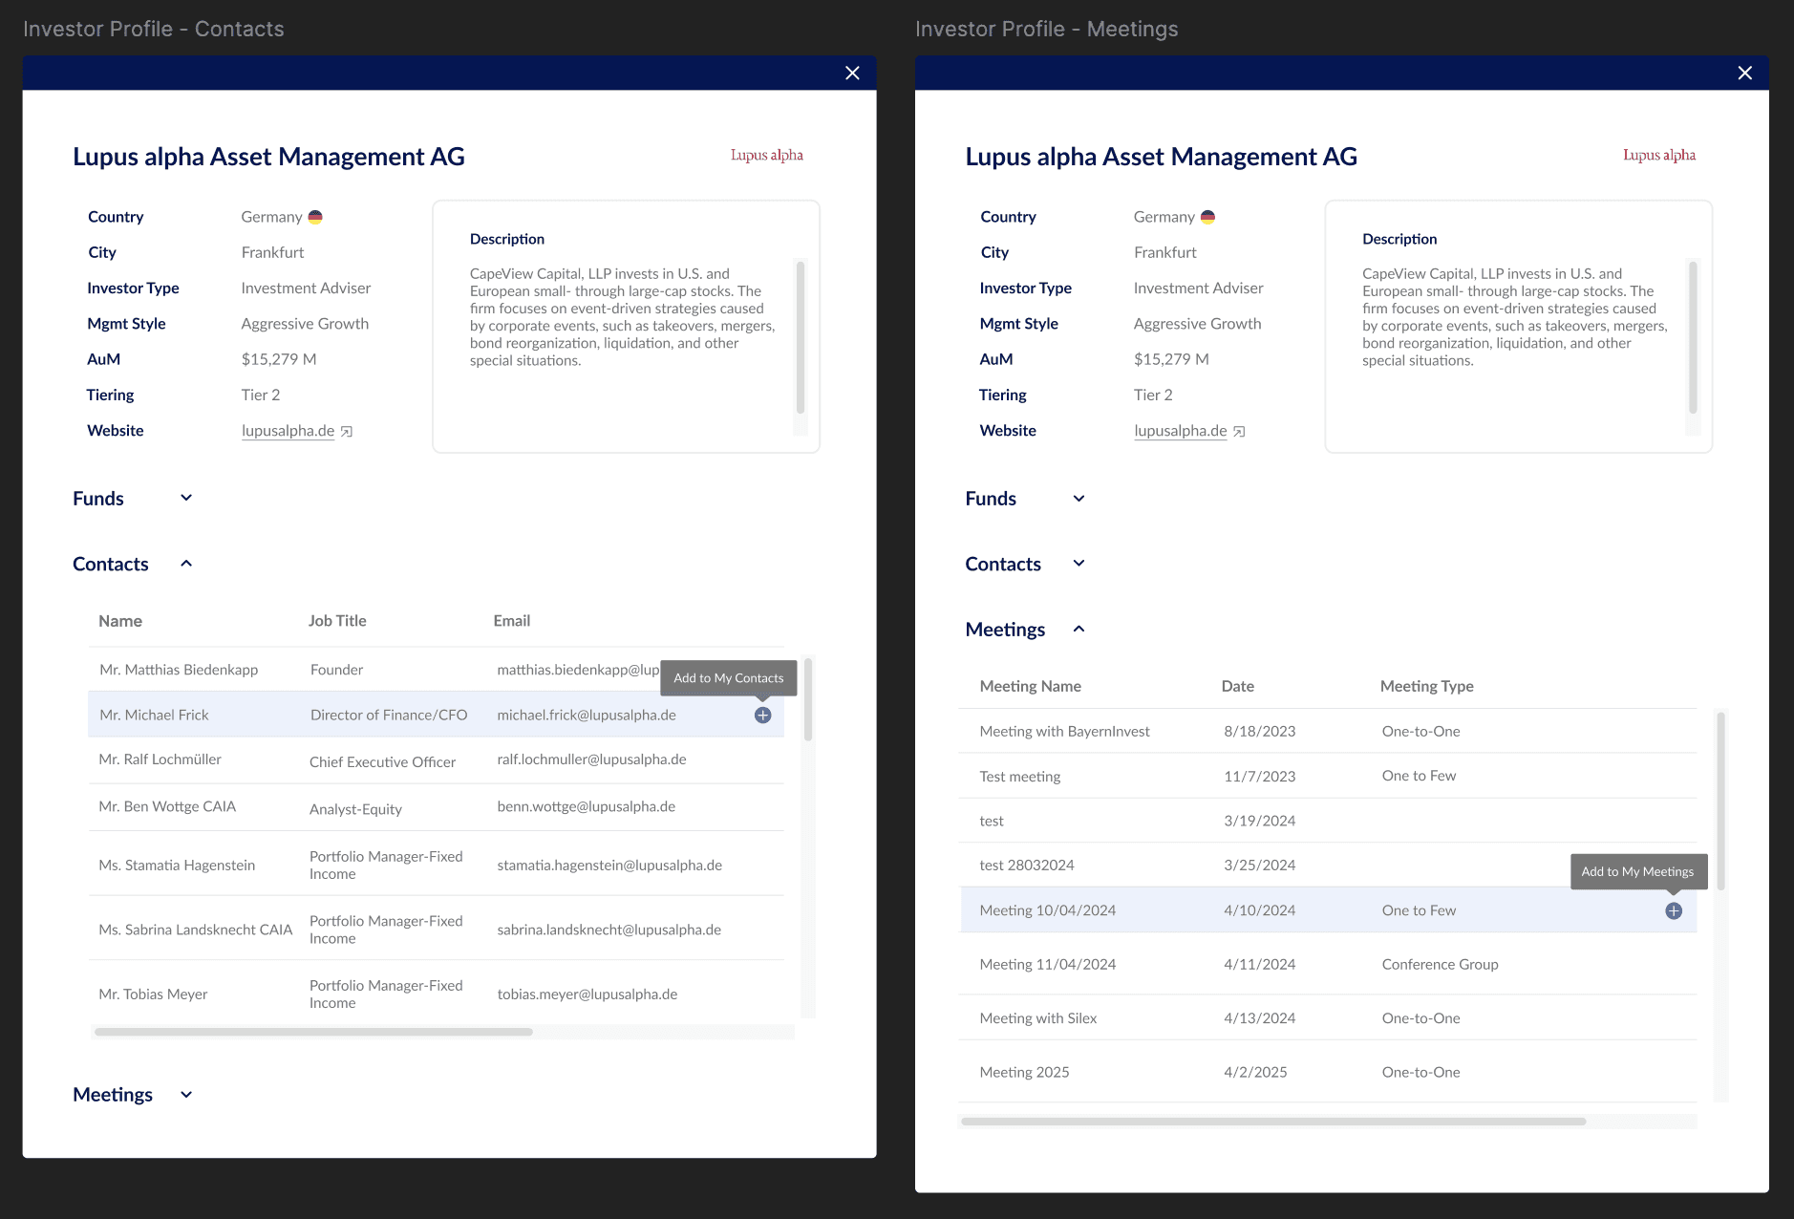Click Description scrollbar in Meetings window
1794x1219 pixels.
tap(1693, 336)
